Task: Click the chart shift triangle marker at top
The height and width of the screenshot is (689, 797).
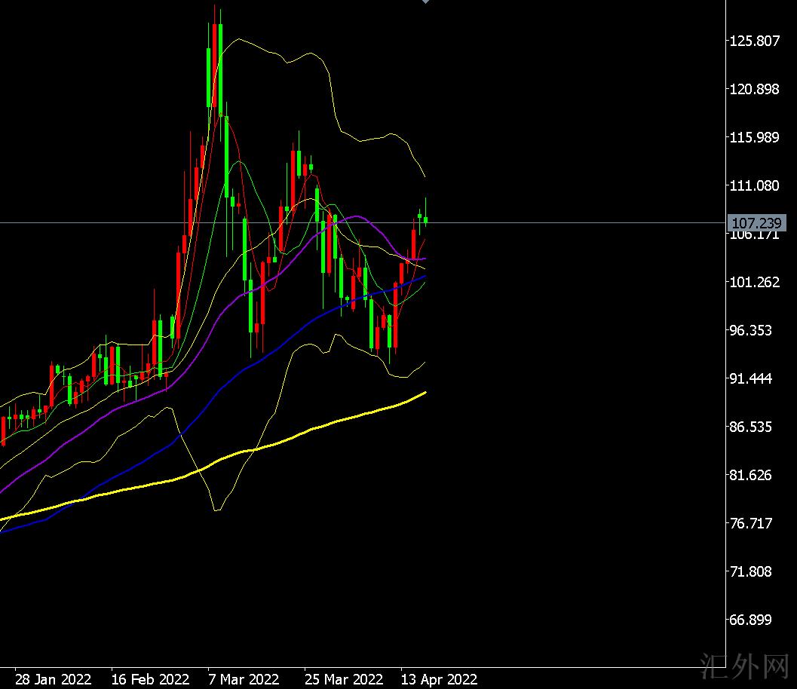Action: pyautogui.click(x=425, y=2)
